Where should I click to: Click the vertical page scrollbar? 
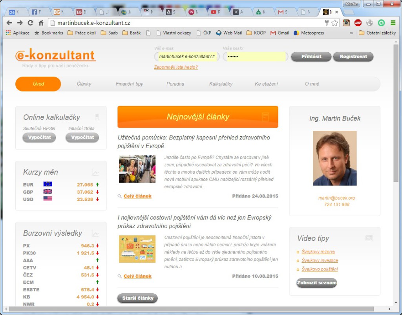click(396, 113)
